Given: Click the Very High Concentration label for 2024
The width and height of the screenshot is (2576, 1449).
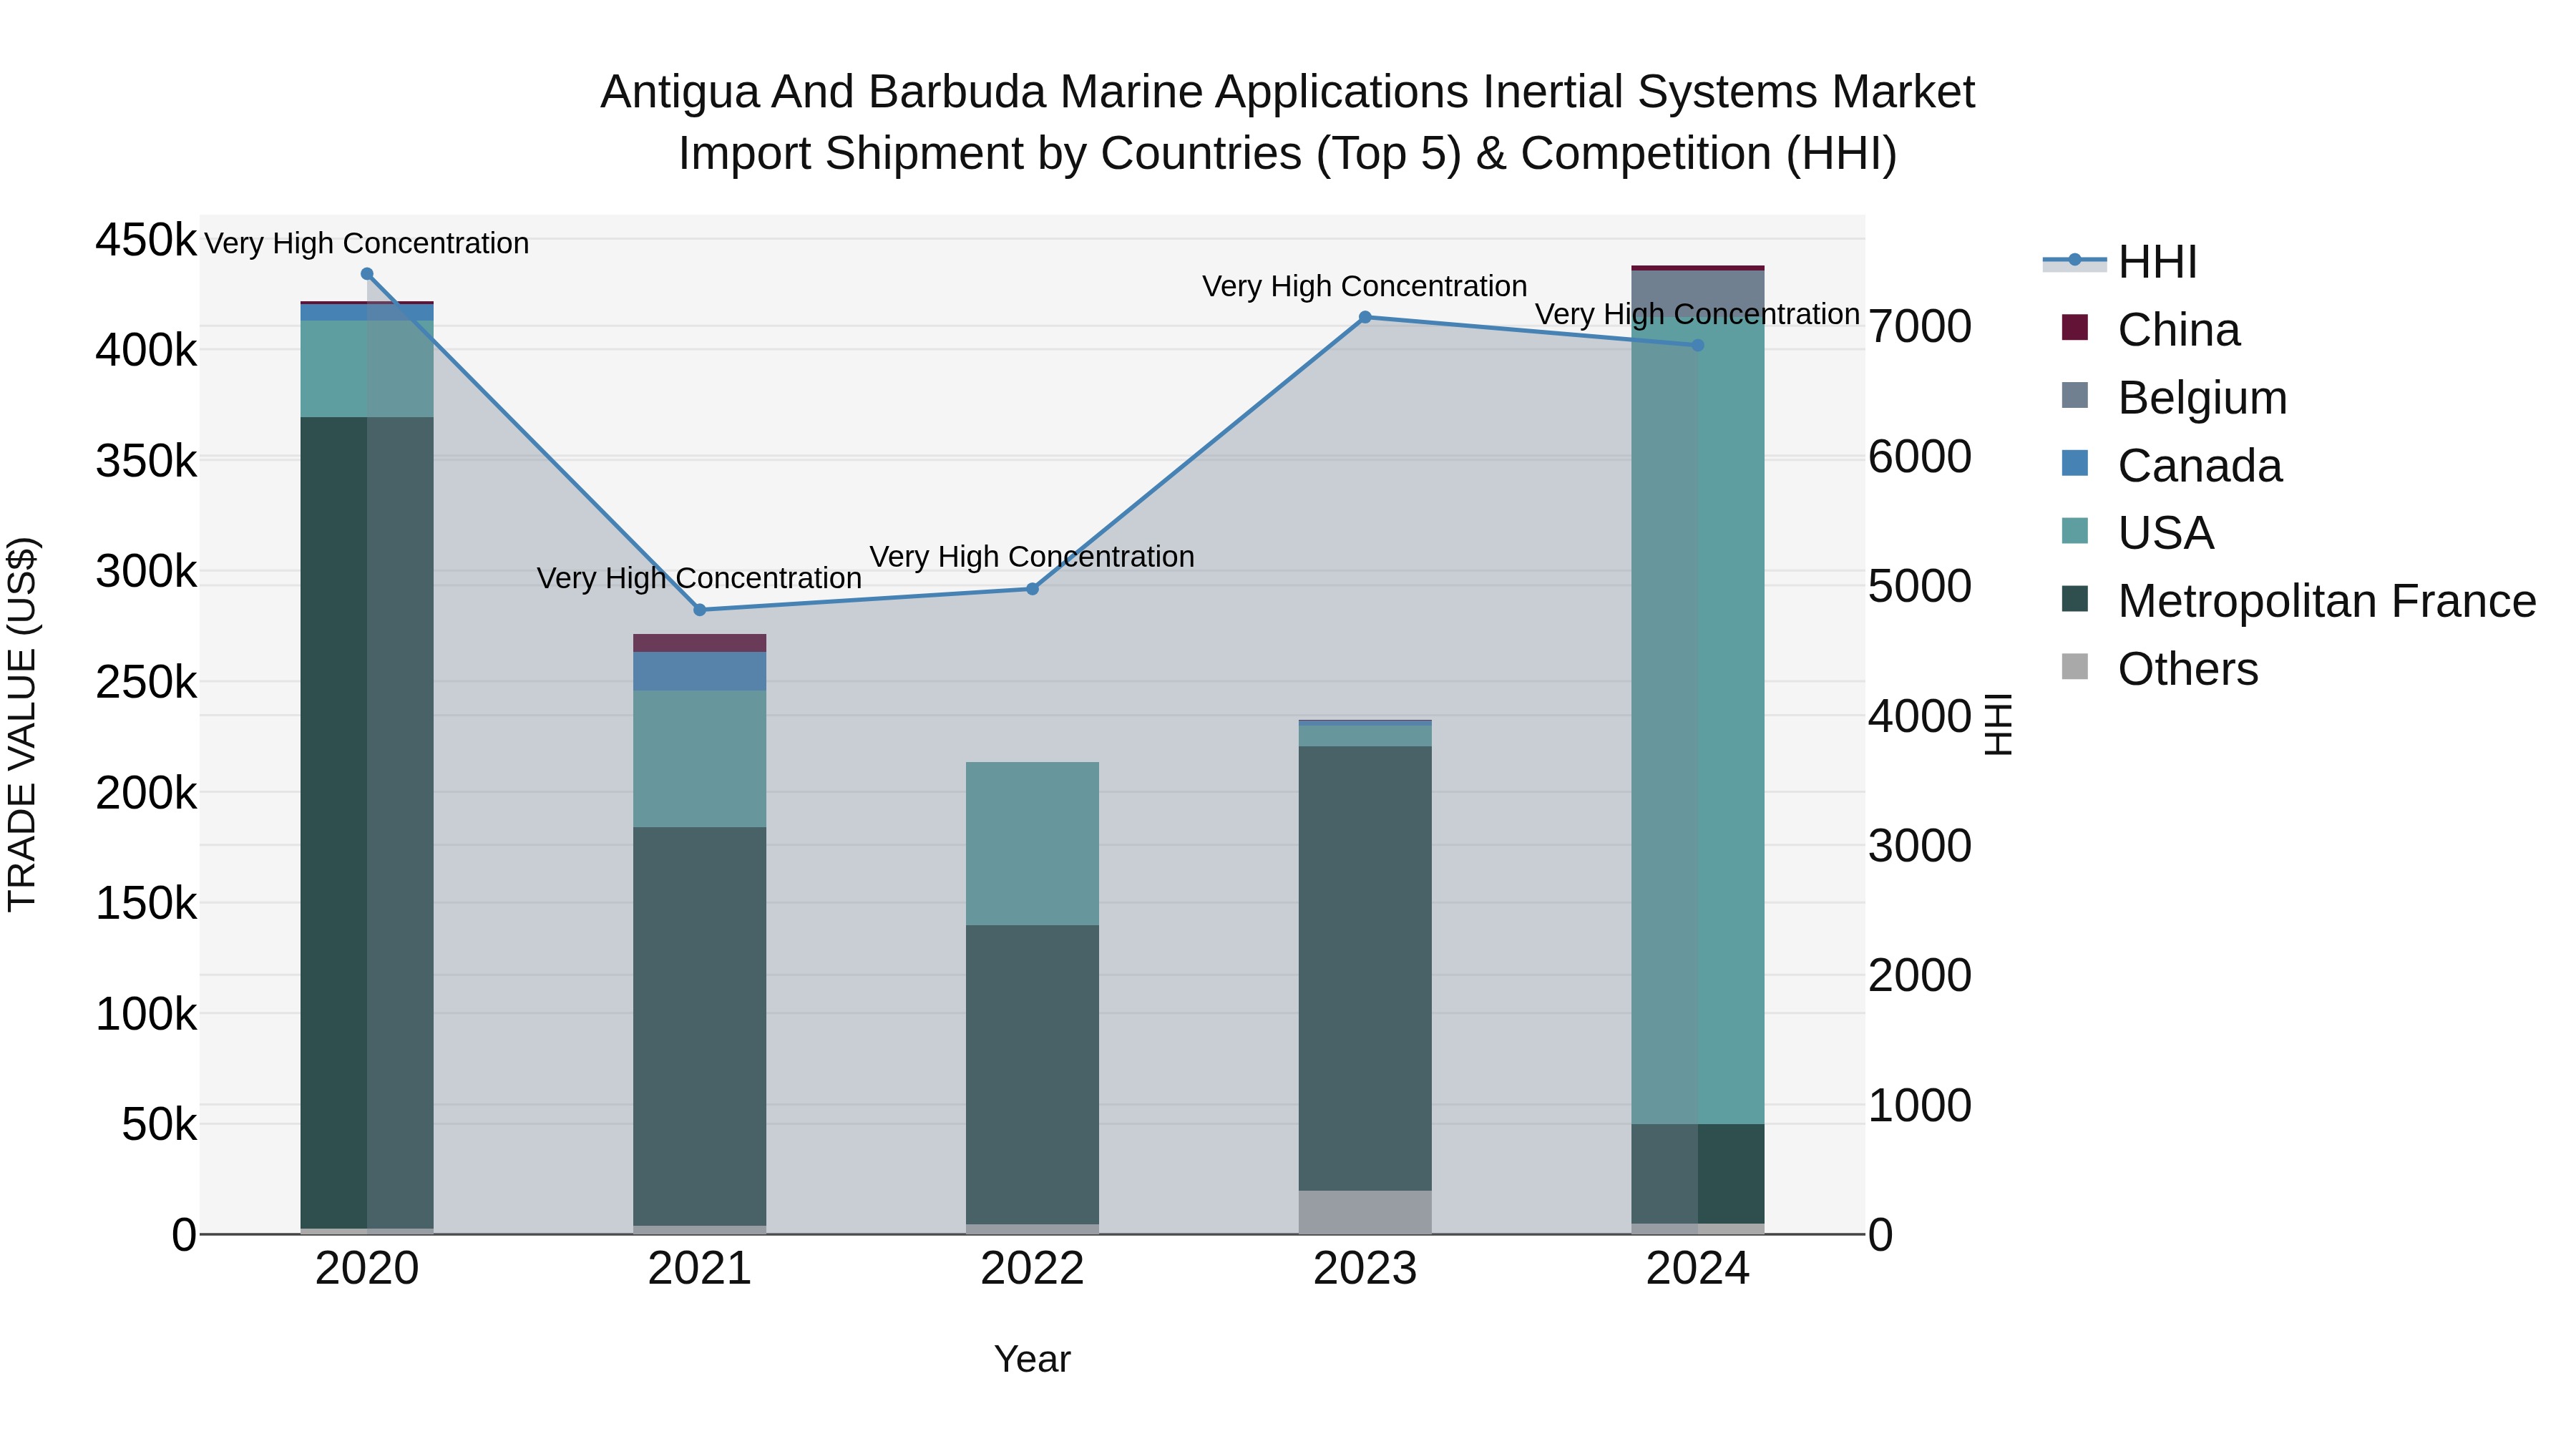Looking at the screenshot, I should pos(1697,314).
